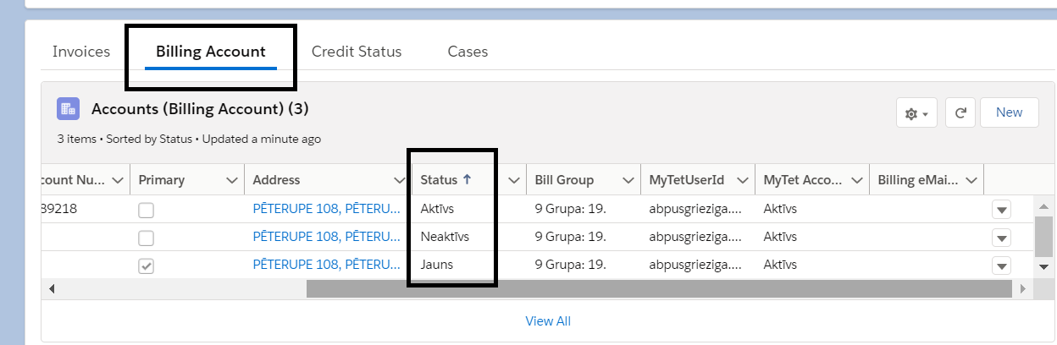Image resolution: width=1057 pixels, height=345 pixels.
Task: Refresh the Billing Account list
Action: click(960, 113)
